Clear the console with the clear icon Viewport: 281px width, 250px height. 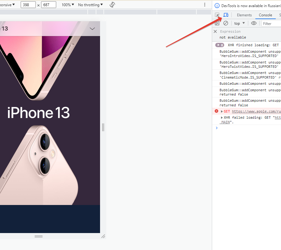pyautogui.click(x=226, y=23)
